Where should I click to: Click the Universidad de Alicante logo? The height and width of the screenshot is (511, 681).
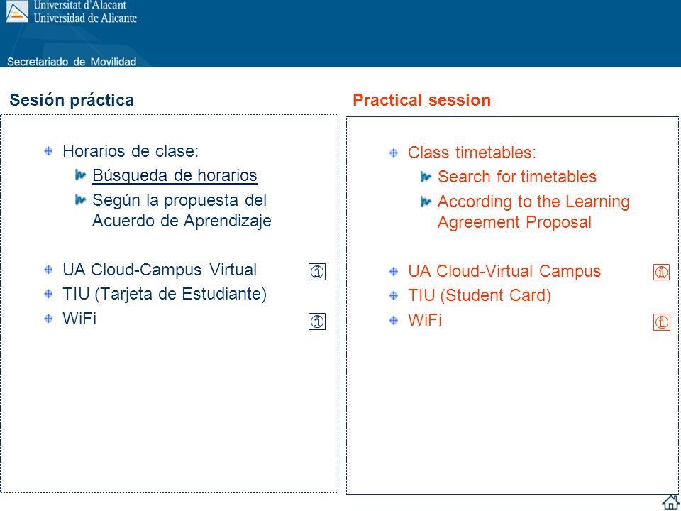coord(17,11)
